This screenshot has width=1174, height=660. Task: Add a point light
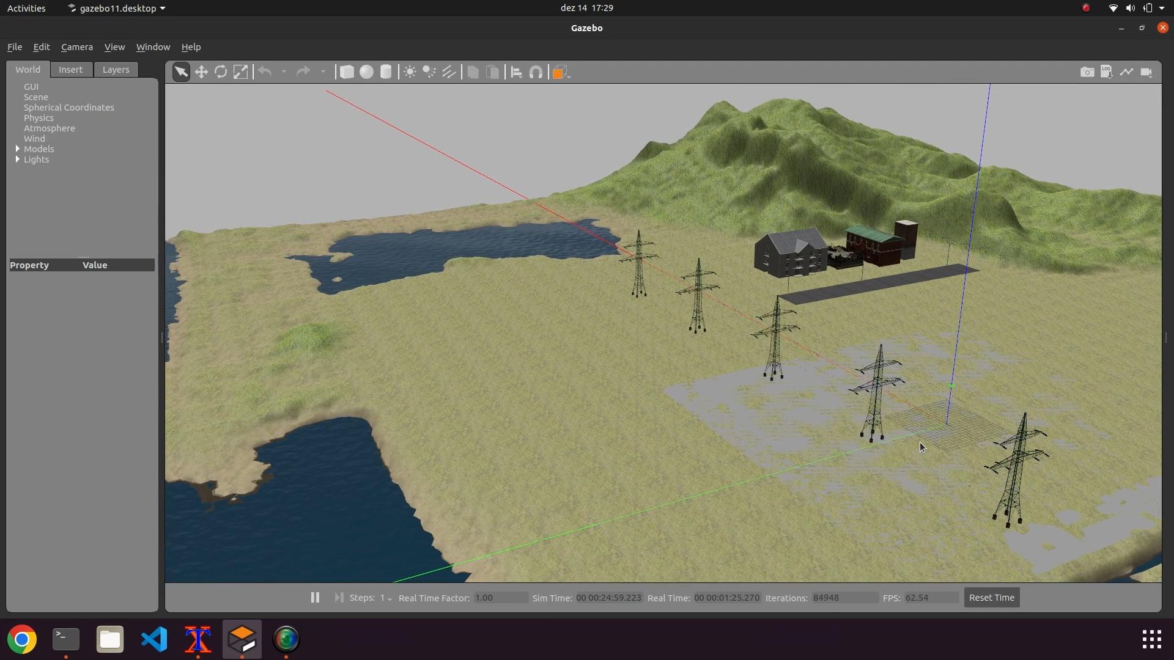click(410, 72)
